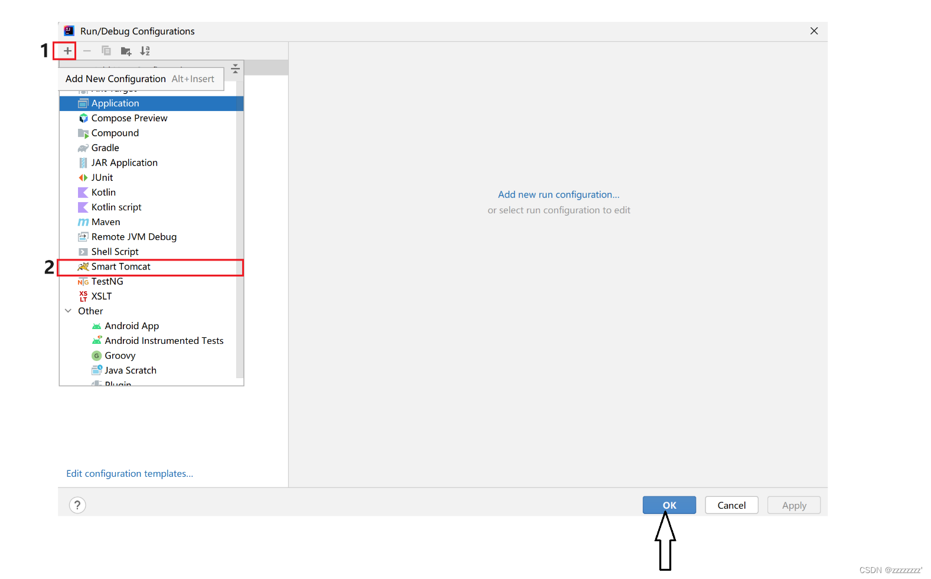Click the Android App robot icon
This screenshot has height=579, width=931.
pos(96,326)
